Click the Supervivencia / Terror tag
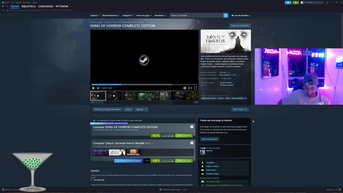This screenshot has height=193, width=343. 209,98
